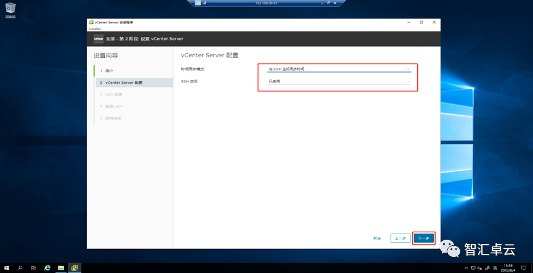The width and height of the screenshot is (533, 273).
Task: Click the 上一步 (Back) button
Action: (x=400, y=238)
